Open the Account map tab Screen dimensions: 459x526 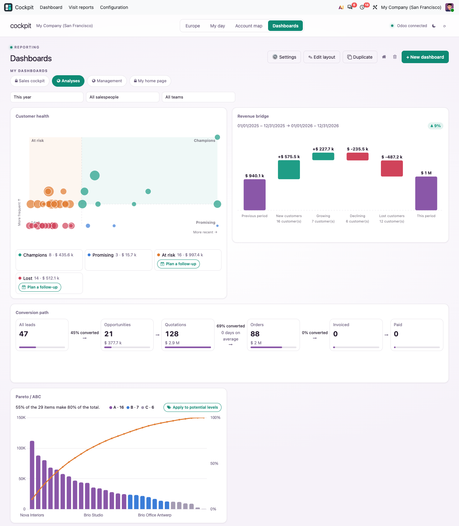coord(249,26)
